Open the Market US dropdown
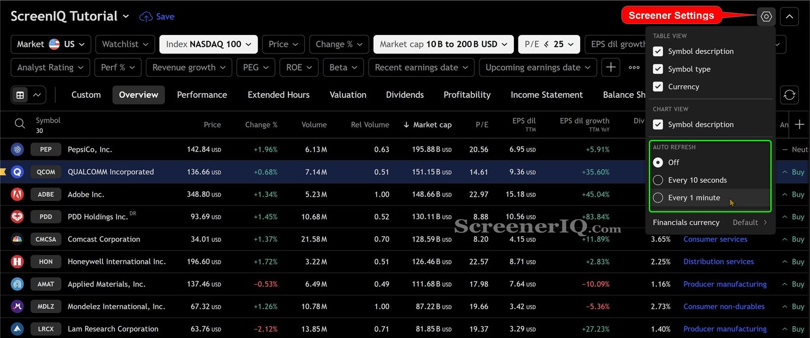The width and height of the screenshot is (810, 338). point(51,44)
